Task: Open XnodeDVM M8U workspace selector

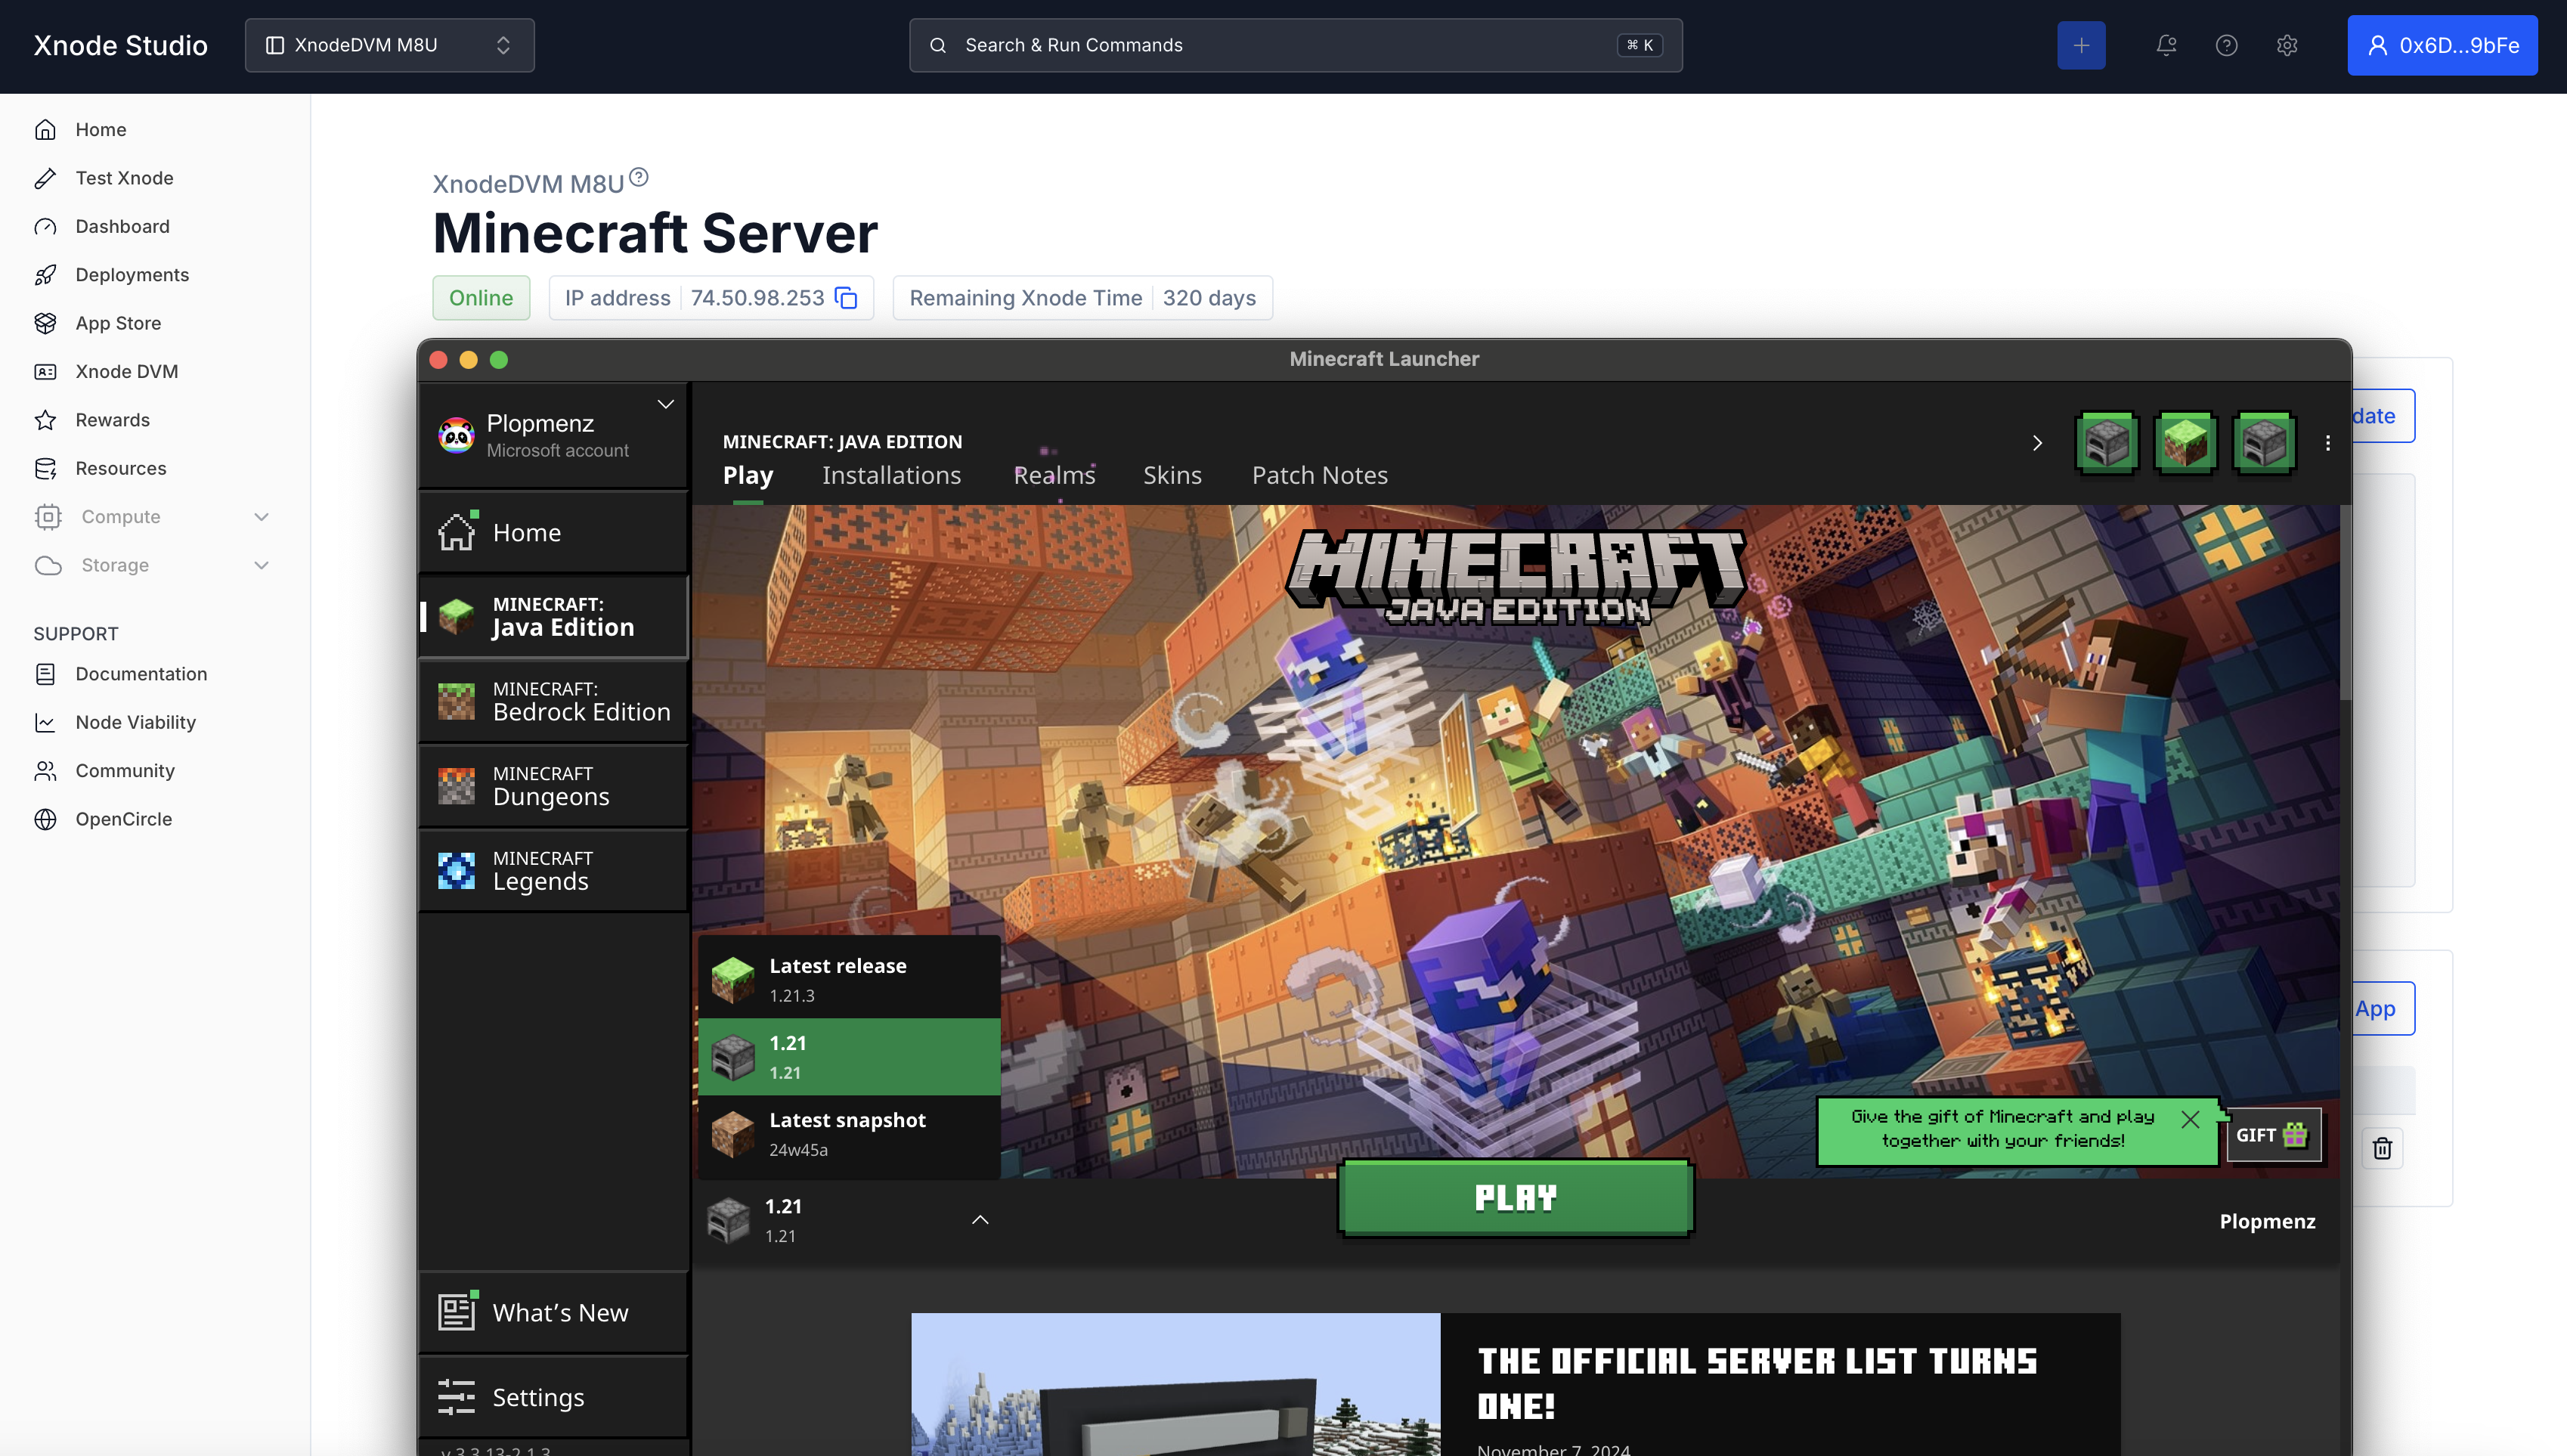Action: coord(389,45)
